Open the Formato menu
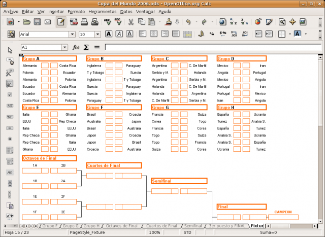Image resolution: width=325 pixels, height=237 pixels. click(x=76, y=12)
